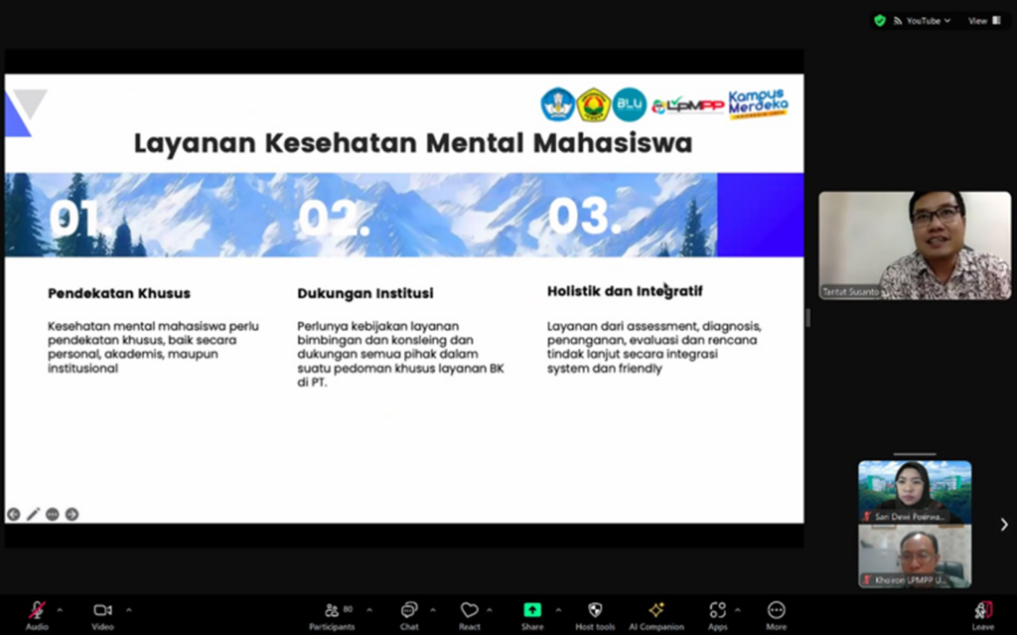Click the green Share screen icon
The height and width of the screenshot is (635, 1017).
(x=532, y=610)
